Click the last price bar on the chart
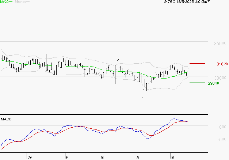This screenshot has width=229, height=160. 188,71
